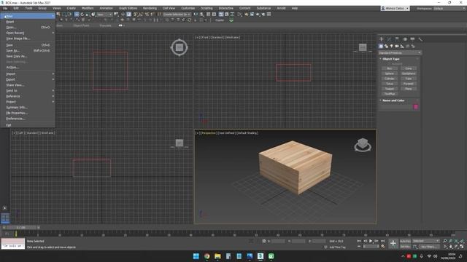
Task: Open the Hierarchy command panel tab
Action: coord(397,39)
